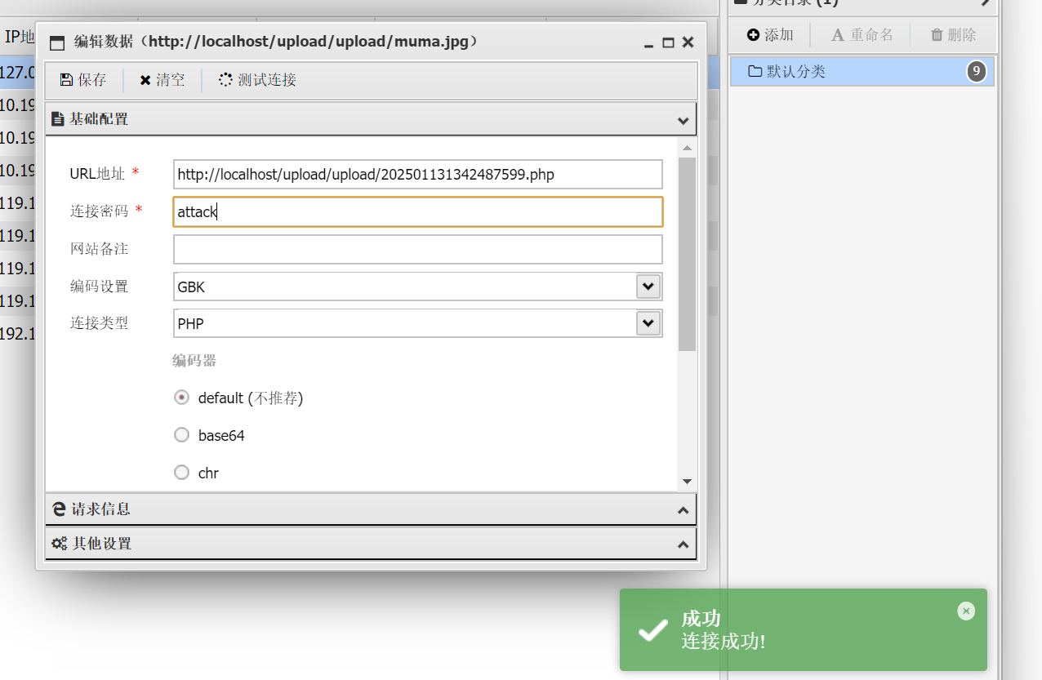The width and height of the screenshot is (1042, 680).
Task: Click the Clear (清空) X icon
Action: coord(145,80)
